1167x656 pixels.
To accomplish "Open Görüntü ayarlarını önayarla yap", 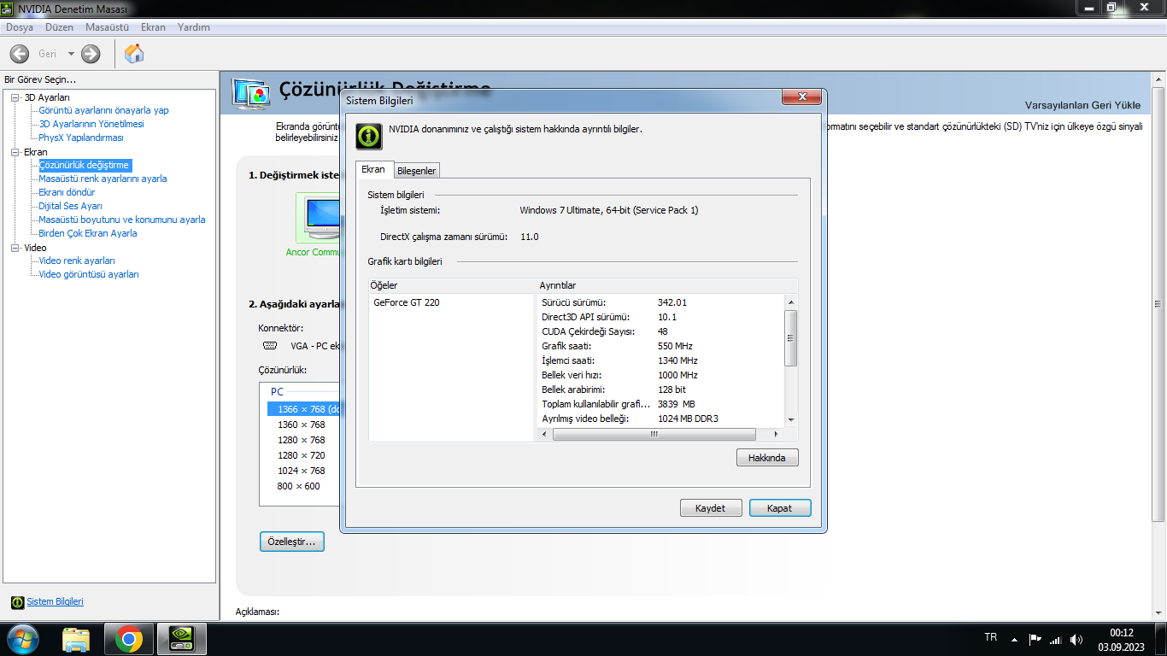I will click(104, 110).
